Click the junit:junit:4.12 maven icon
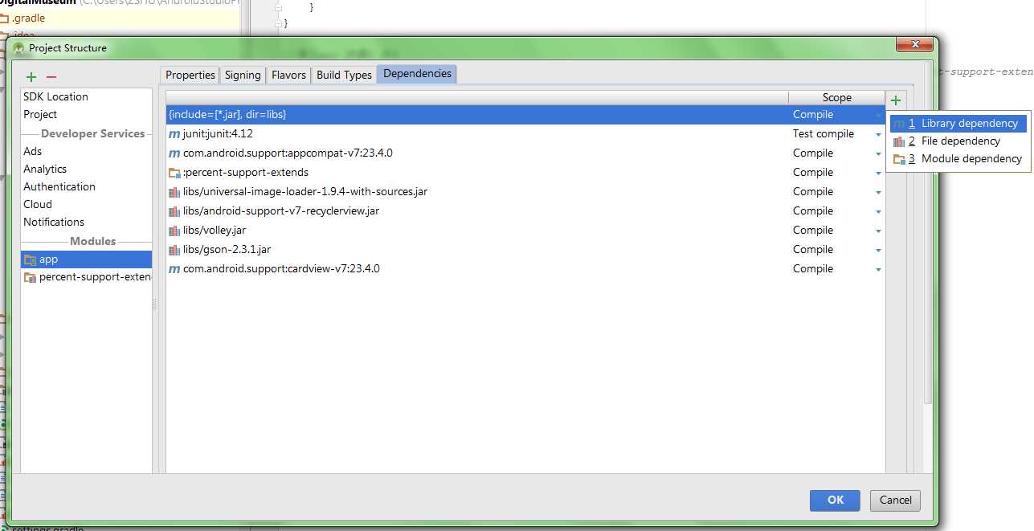The image size is (1034, 531). click(174, 134)
